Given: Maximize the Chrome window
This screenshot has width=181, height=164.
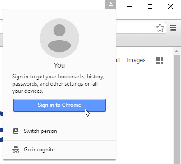Looking at the screenshot, I should (150, 6).
